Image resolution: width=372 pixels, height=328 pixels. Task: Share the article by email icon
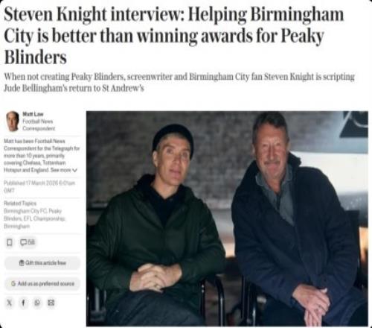point(51,303)
